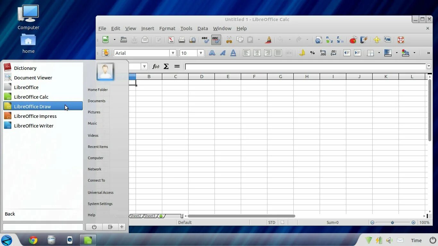Delete a decimal place
Viewport: 438px width, 246px height.
click(333, 53)
